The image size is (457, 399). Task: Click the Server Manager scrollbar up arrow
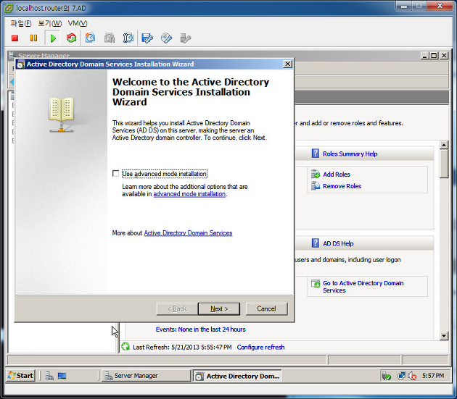click(x=444, y=145)
